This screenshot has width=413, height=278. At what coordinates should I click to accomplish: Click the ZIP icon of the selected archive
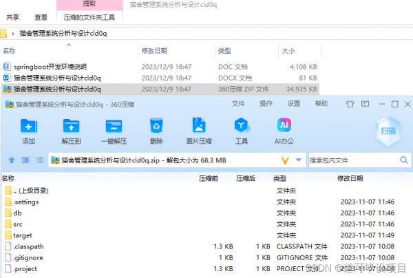tap(7, 89)
